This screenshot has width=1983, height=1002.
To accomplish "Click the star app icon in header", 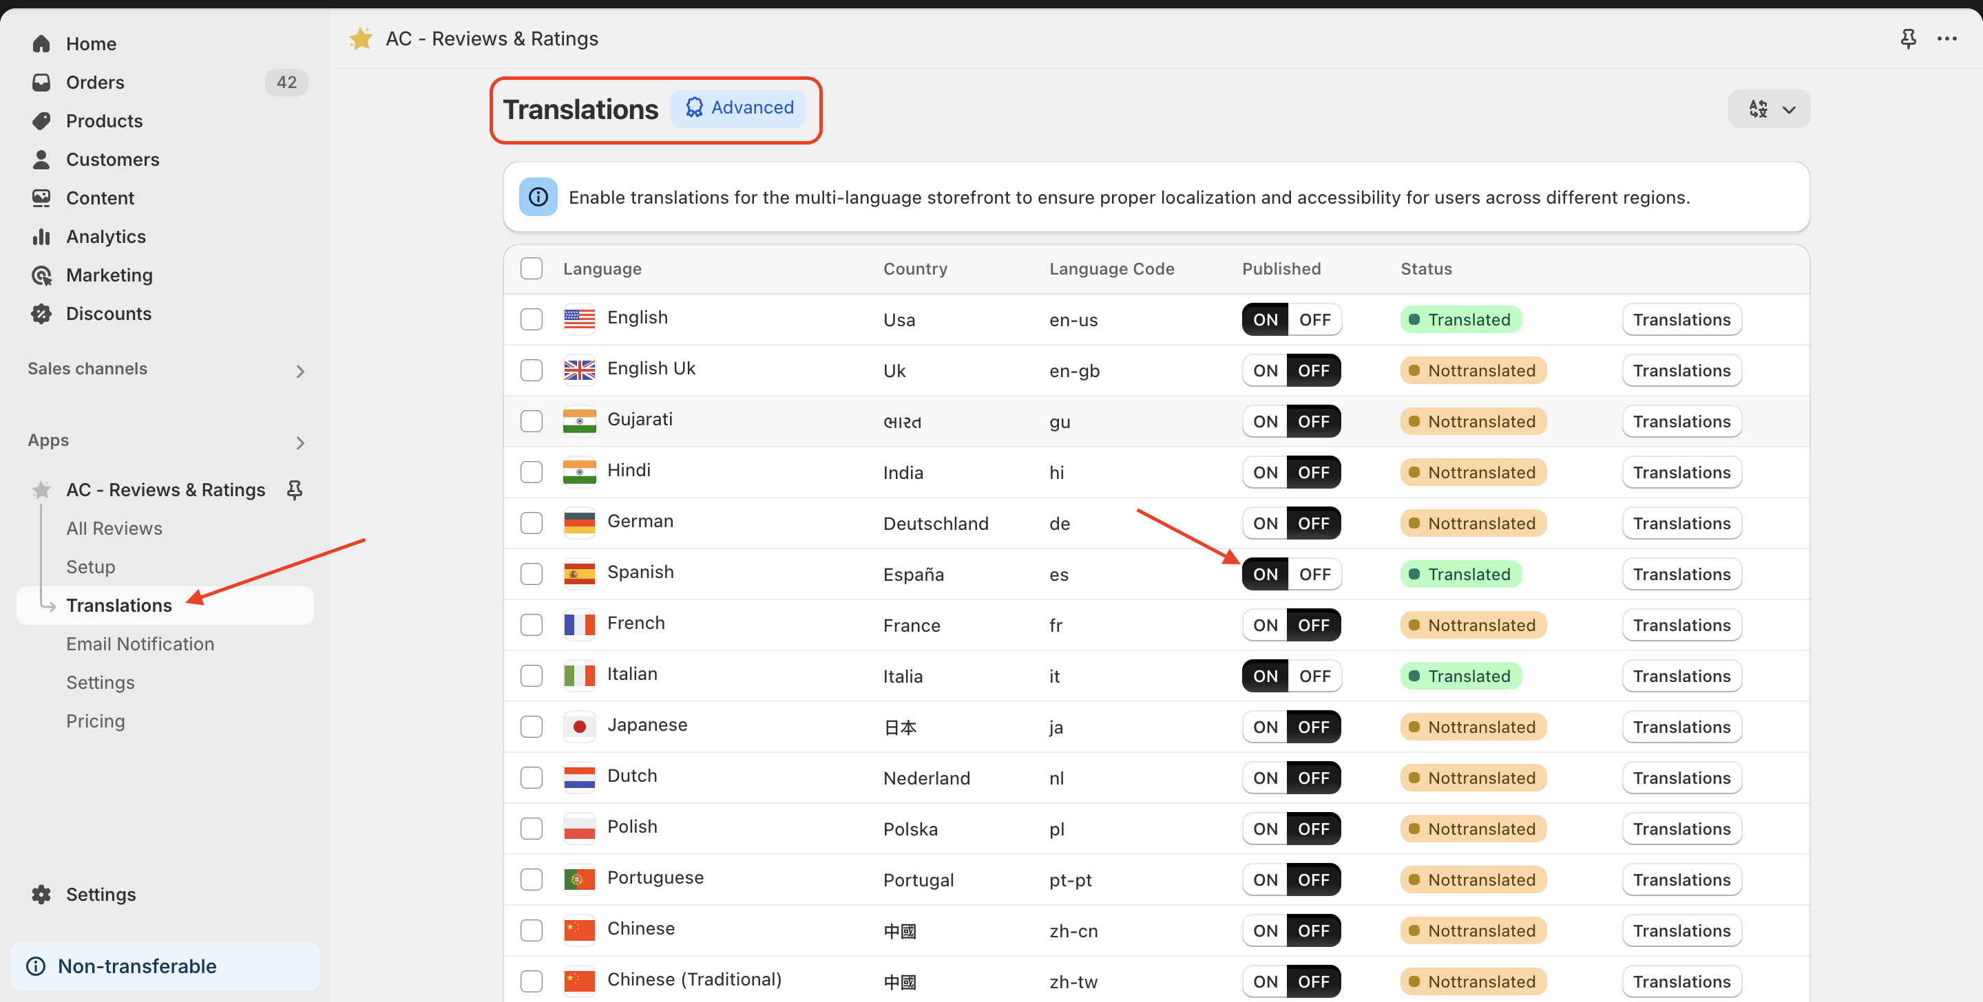I will click(x=360, y=39).
